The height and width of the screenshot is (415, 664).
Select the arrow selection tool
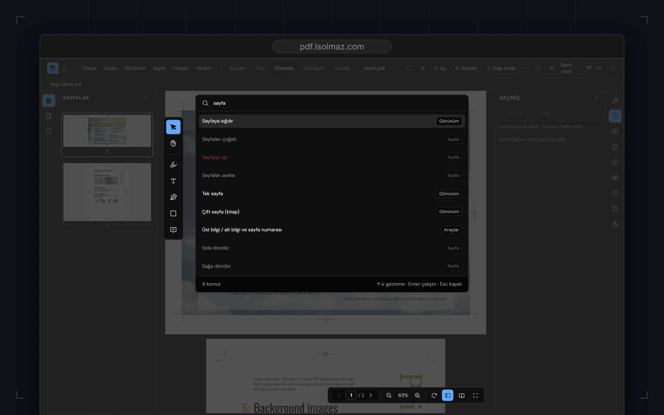[173, 127]
